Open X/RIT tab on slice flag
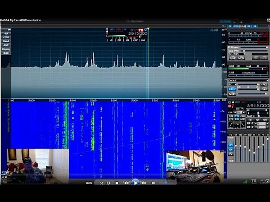Viewport: 270px width, 202px height. click(x=135, y=40)
